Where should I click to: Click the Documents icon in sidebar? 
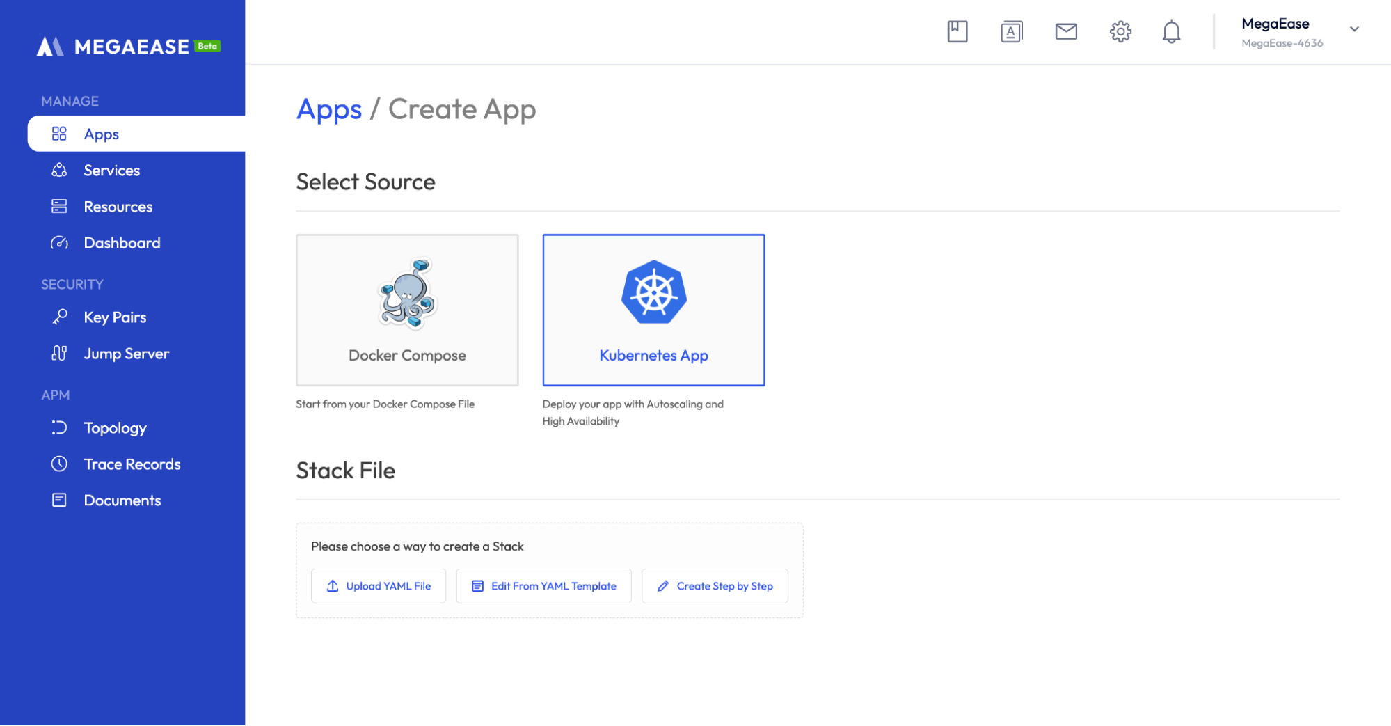pyautogui.click(x=59, y=500)
